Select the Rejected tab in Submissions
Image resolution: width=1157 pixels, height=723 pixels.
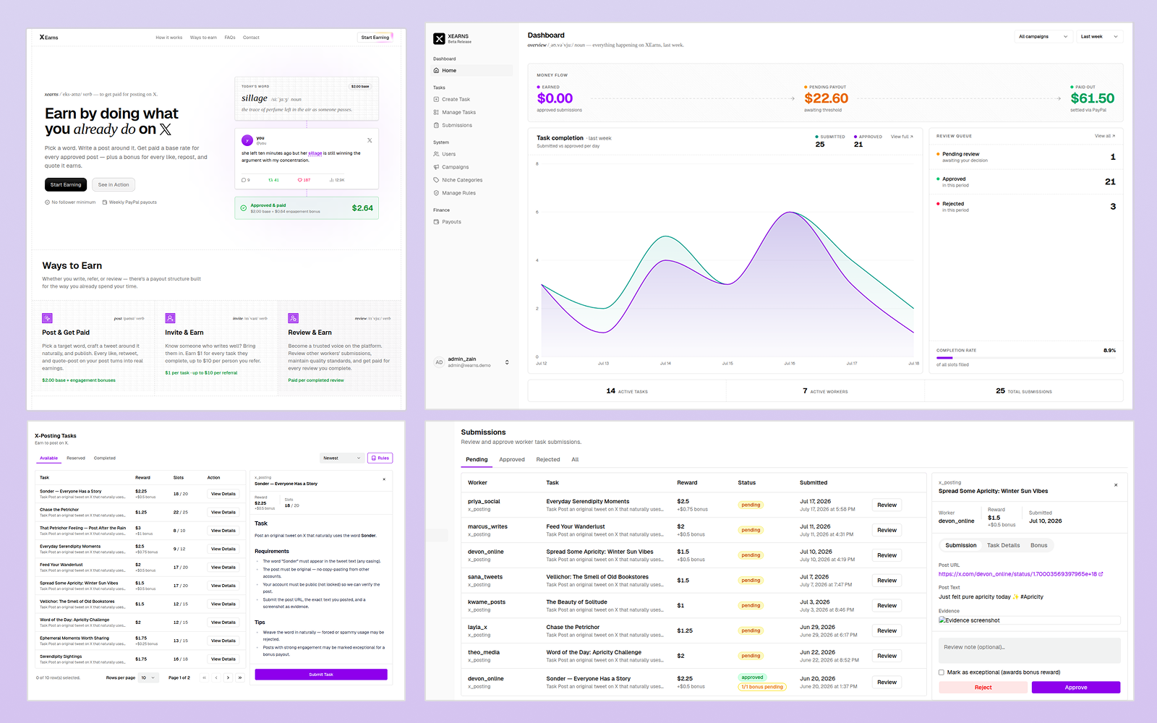pos(548,460)
